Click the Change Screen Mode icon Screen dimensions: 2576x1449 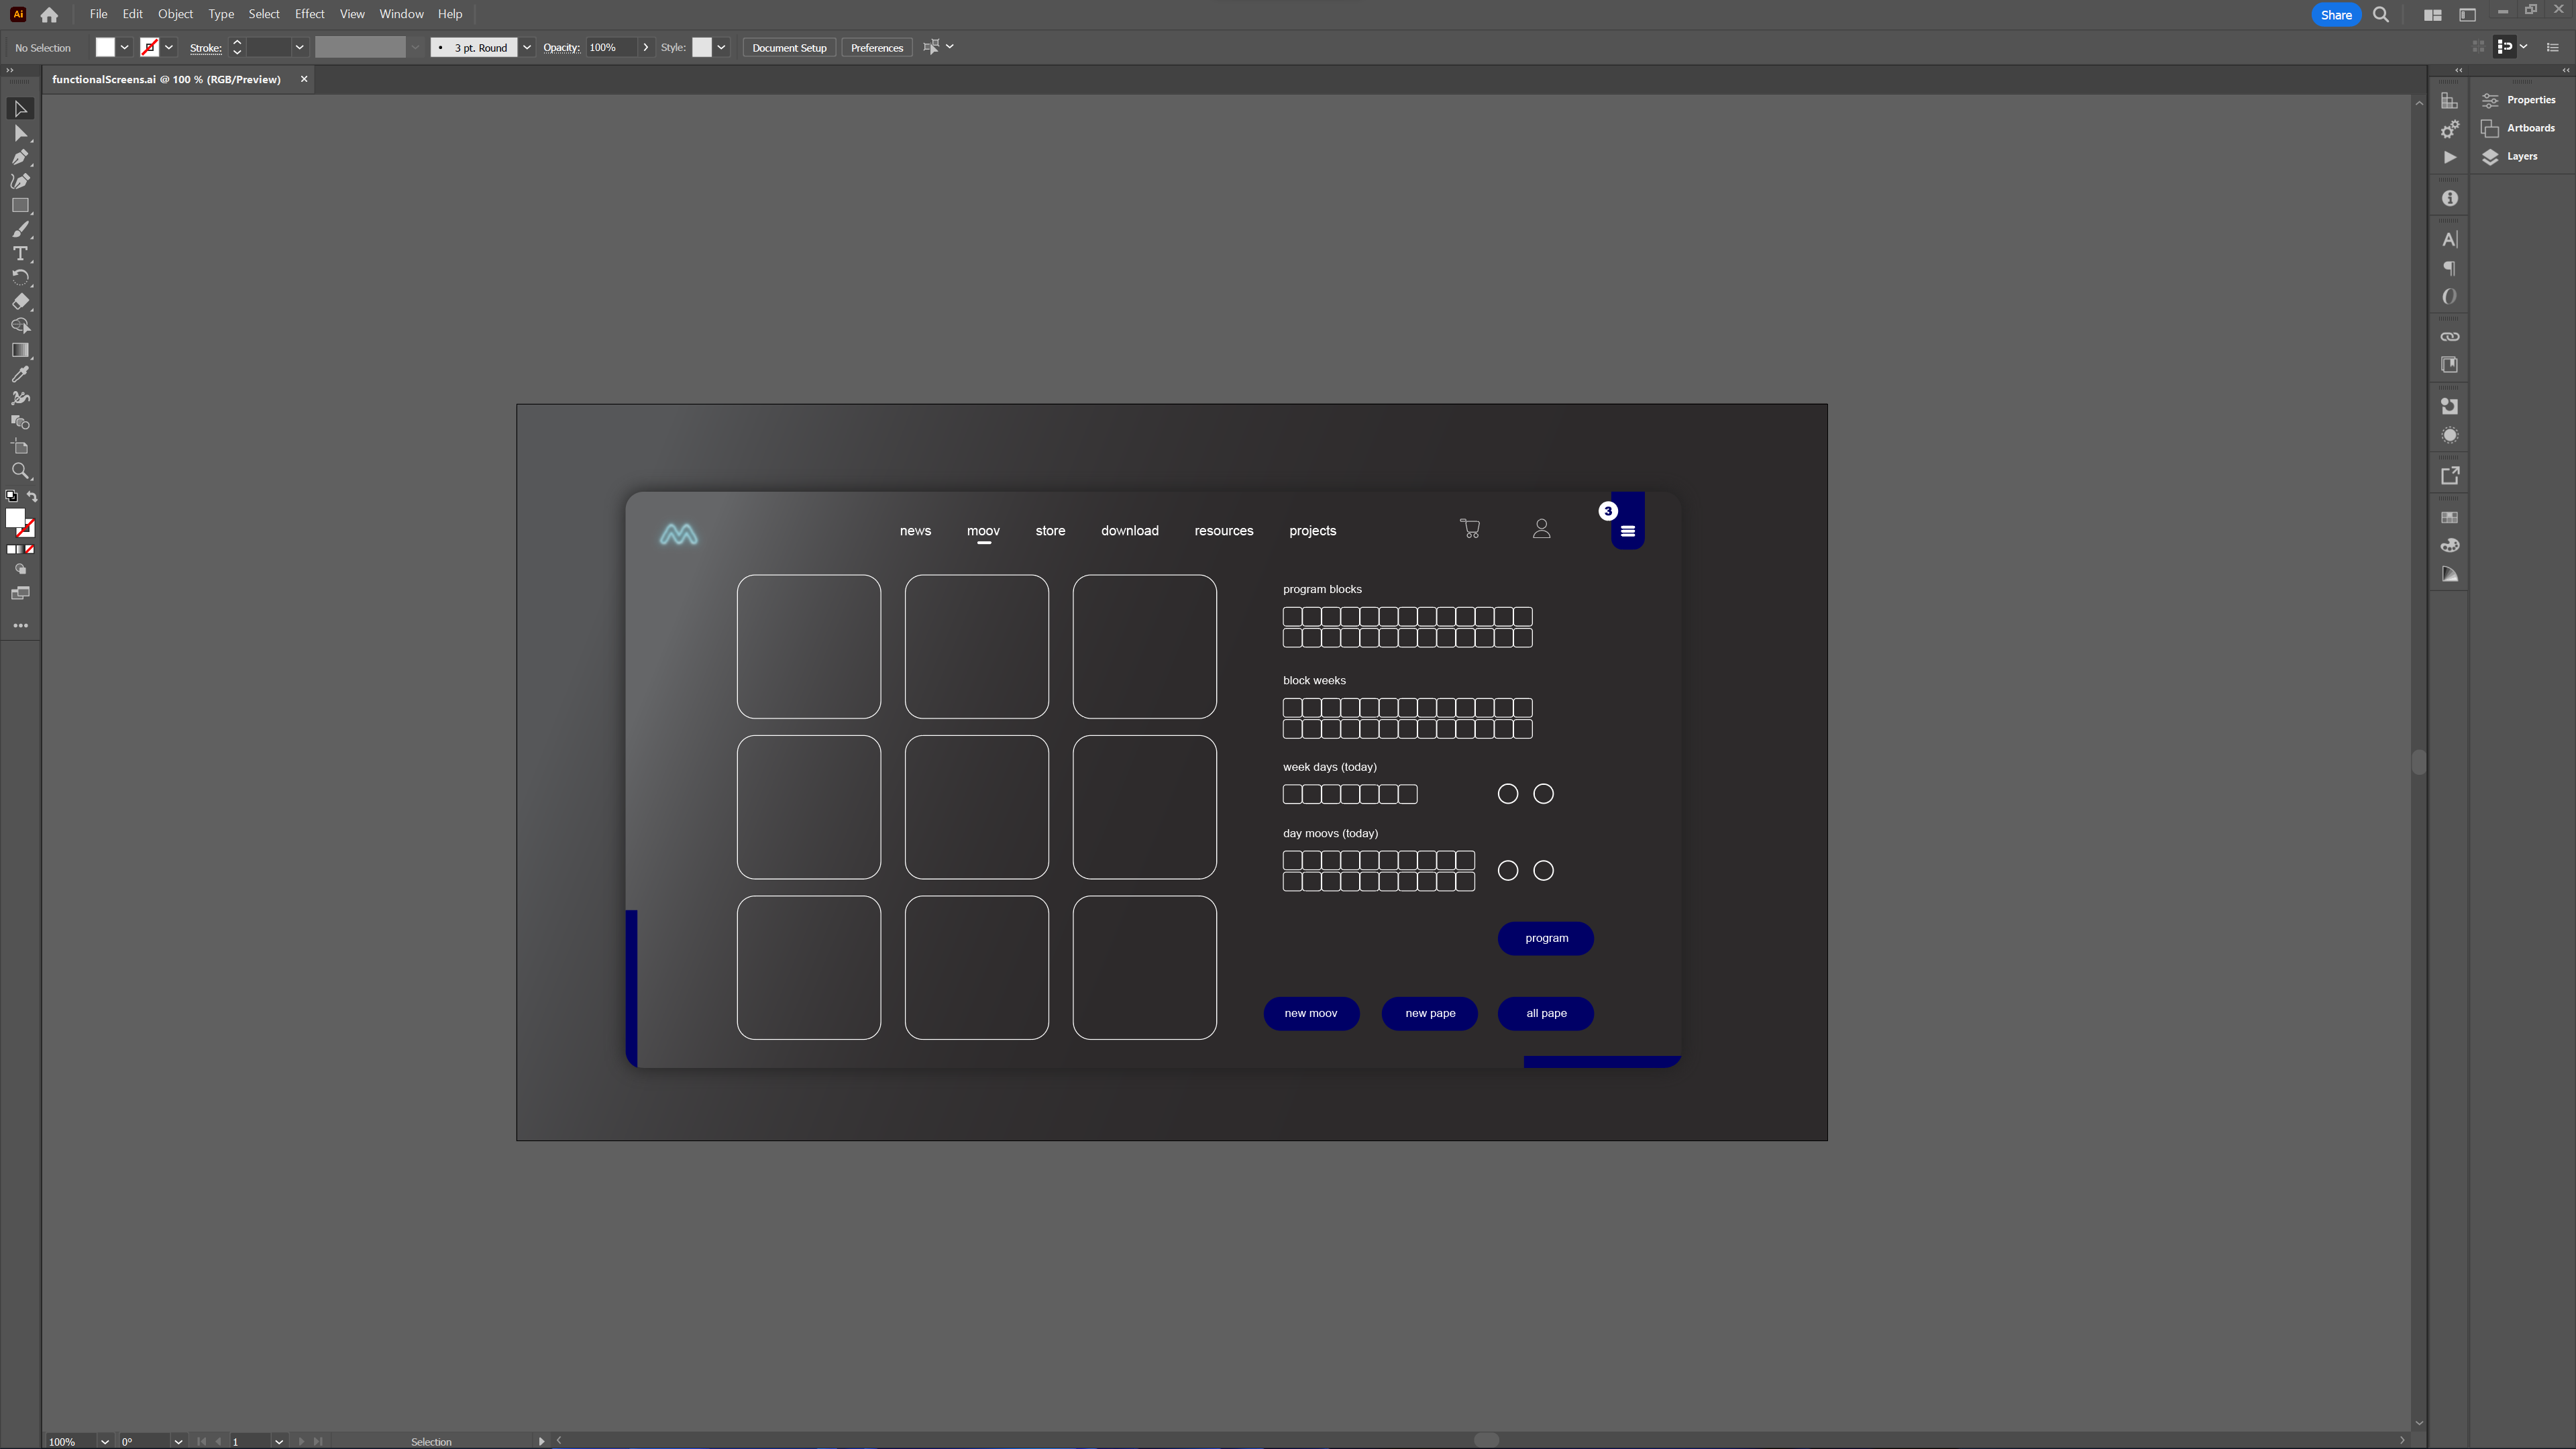(20, 593)
